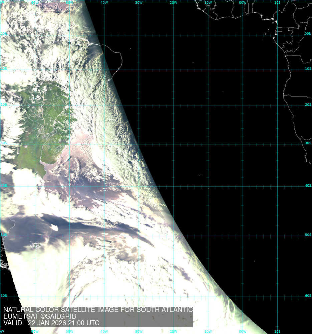Click the 30W longitude label along the top
312x334 pixels.
pyautogui.click(x=138, y=3)
